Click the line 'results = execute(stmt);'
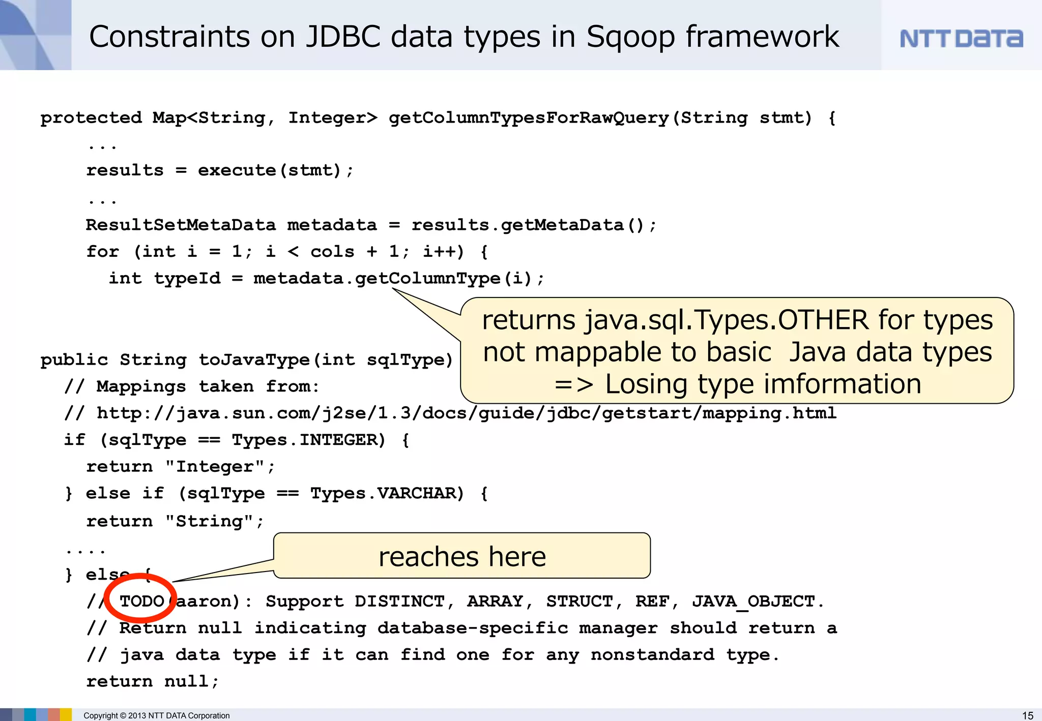Screen dimensions: 1042x721 [x=219, y=170]
